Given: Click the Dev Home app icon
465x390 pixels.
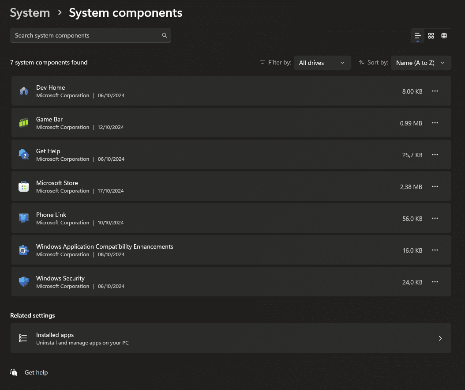Looking at the screenshot, I should pyautogui.click(x=24, y=91).
